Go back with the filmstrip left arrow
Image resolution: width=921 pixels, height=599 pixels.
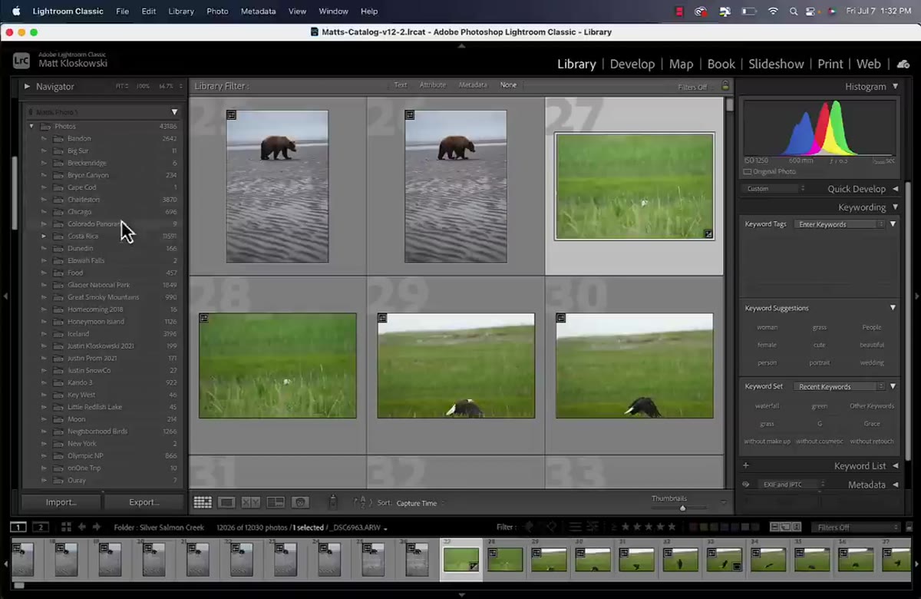[83, 527]
